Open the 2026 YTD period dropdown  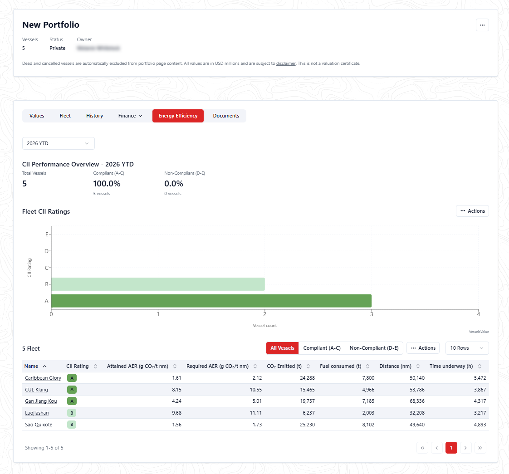coord(59,143)
